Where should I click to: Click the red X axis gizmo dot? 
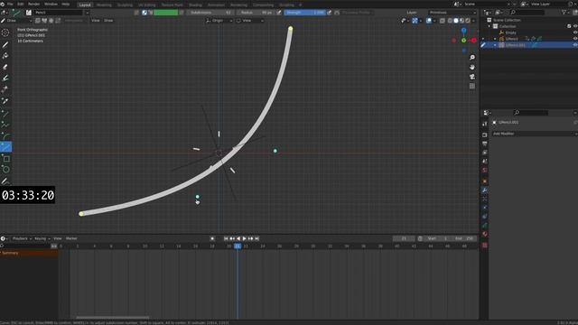click(473, 40)
